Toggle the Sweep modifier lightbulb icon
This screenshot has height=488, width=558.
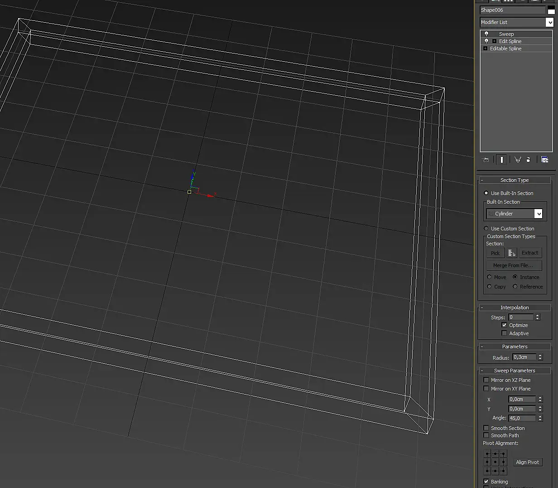pyautogui.click(x=486, y=34)
